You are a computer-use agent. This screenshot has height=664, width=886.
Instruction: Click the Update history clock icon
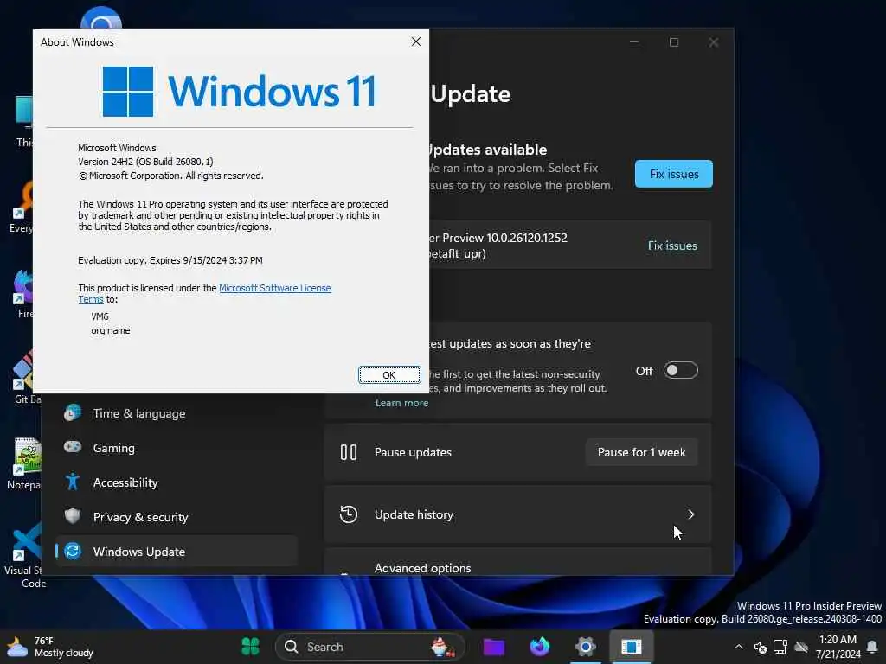(x=349, y=514)
